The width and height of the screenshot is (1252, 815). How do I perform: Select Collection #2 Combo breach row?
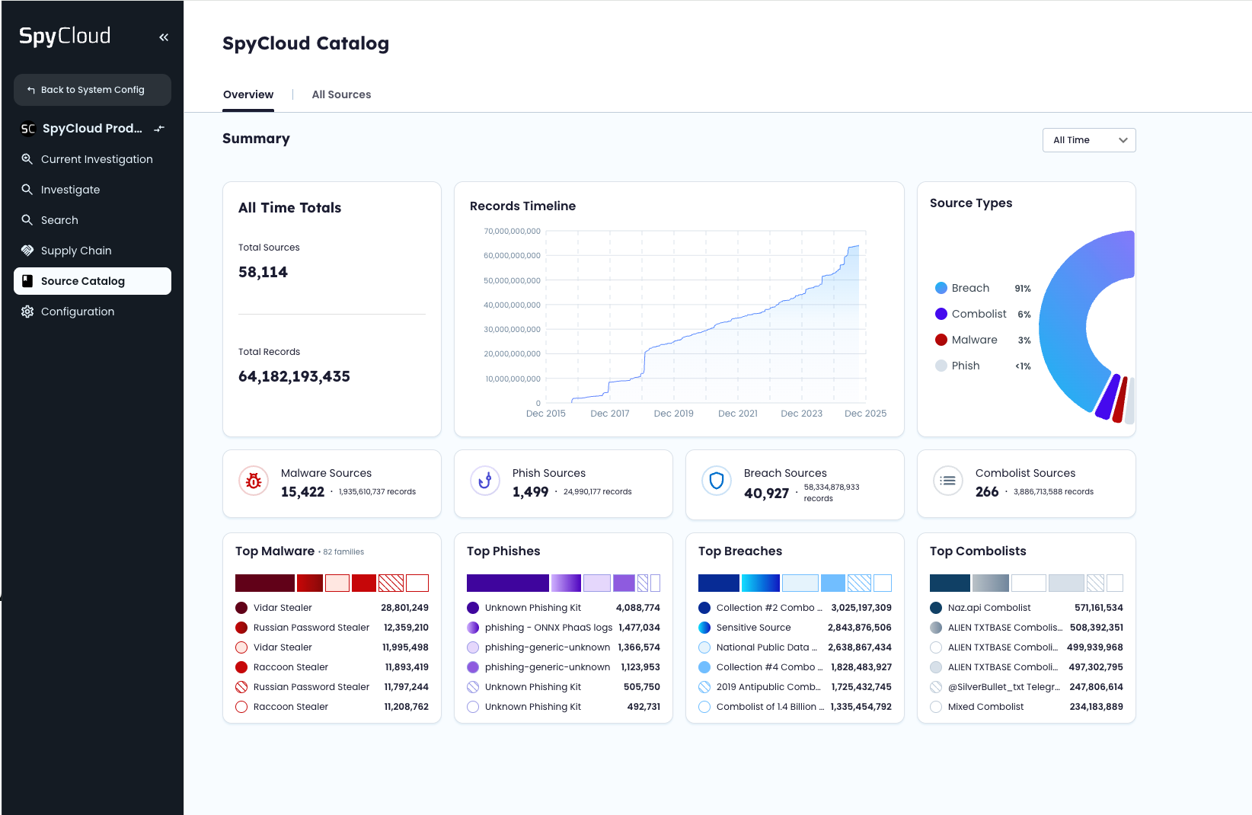click(x=795, y=608)
